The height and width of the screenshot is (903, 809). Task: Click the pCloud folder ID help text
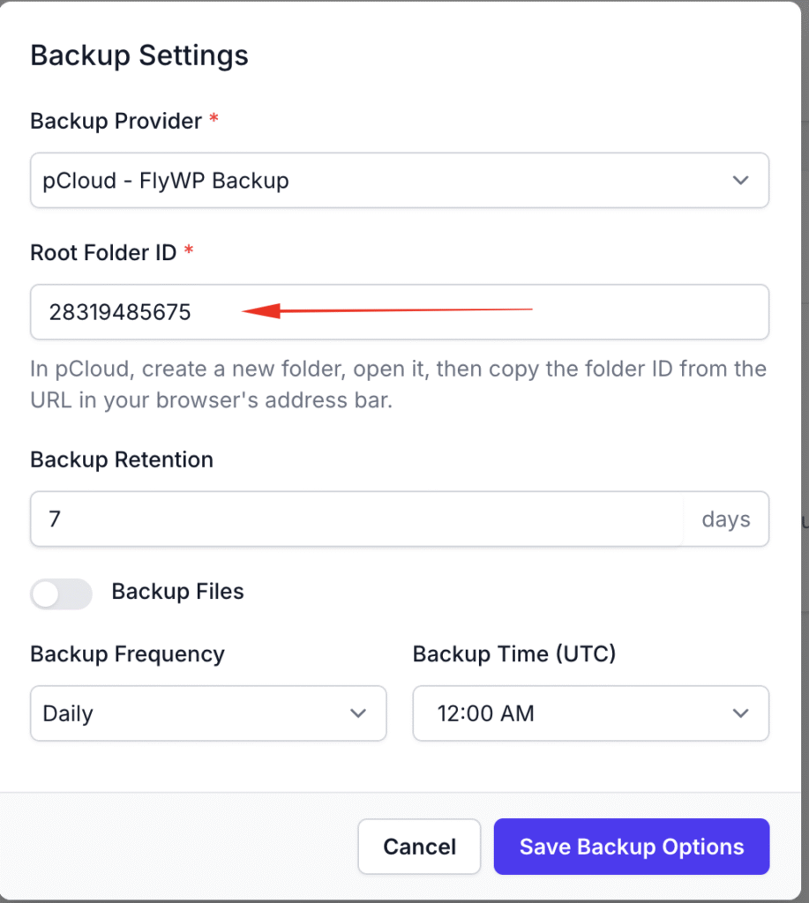(398, 384)
